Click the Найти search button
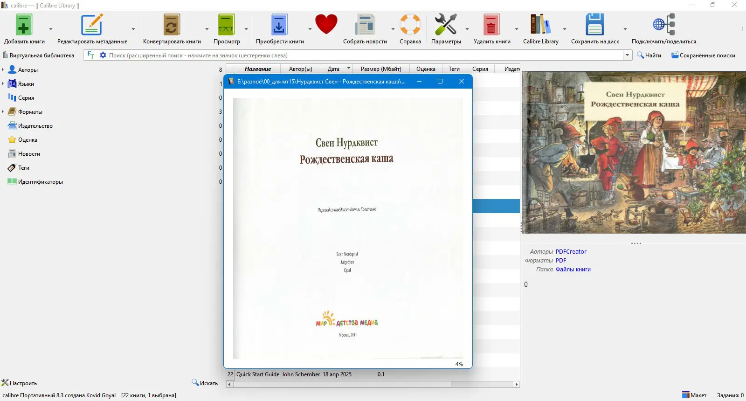The height and width of the screenshot is (401, 746). tap(649, 55)
